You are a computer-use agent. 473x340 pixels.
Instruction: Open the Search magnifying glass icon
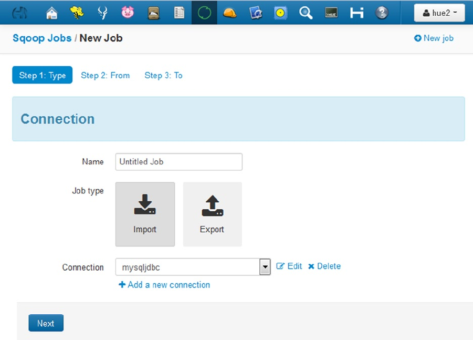[306, 13]
